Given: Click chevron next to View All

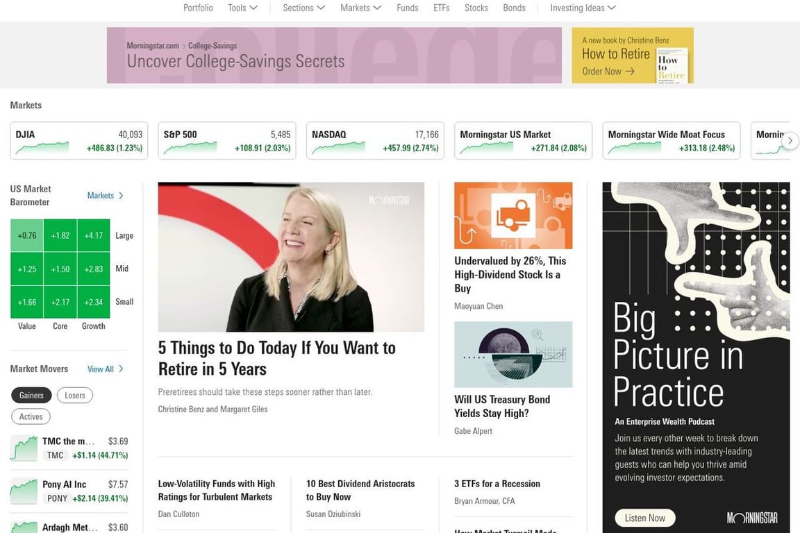Looking at the screenshot, I should 121,369.
